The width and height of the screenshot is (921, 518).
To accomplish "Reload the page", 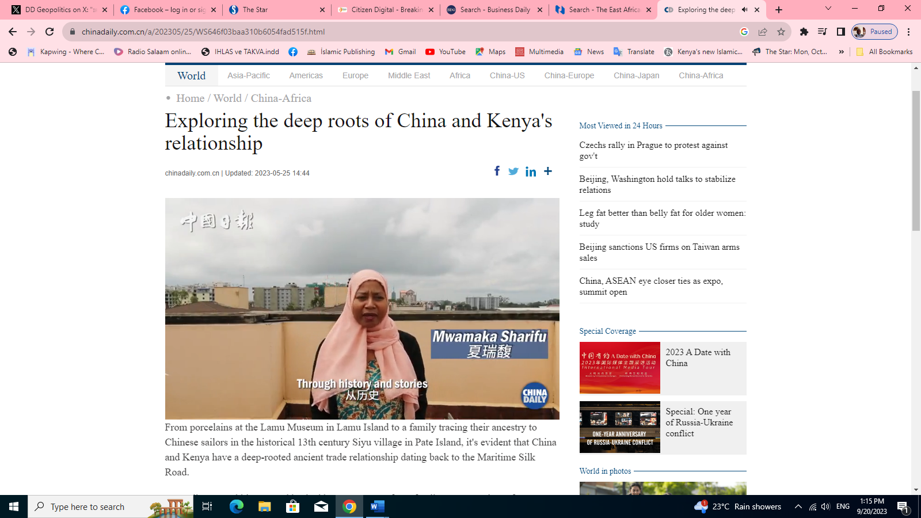I will (x=50, y=32).
